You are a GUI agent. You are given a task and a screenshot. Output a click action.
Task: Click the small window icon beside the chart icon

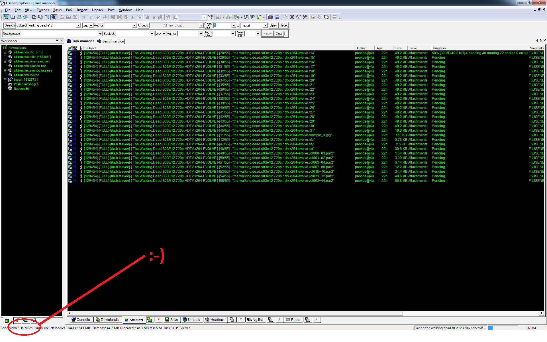tap(277, 17)
